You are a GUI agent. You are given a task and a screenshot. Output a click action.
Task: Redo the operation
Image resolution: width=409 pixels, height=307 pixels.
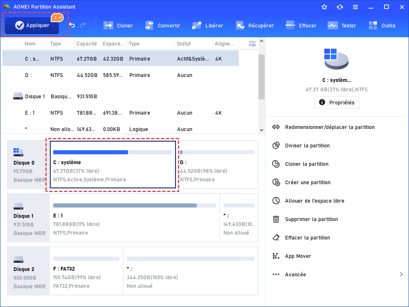point(83,25)
